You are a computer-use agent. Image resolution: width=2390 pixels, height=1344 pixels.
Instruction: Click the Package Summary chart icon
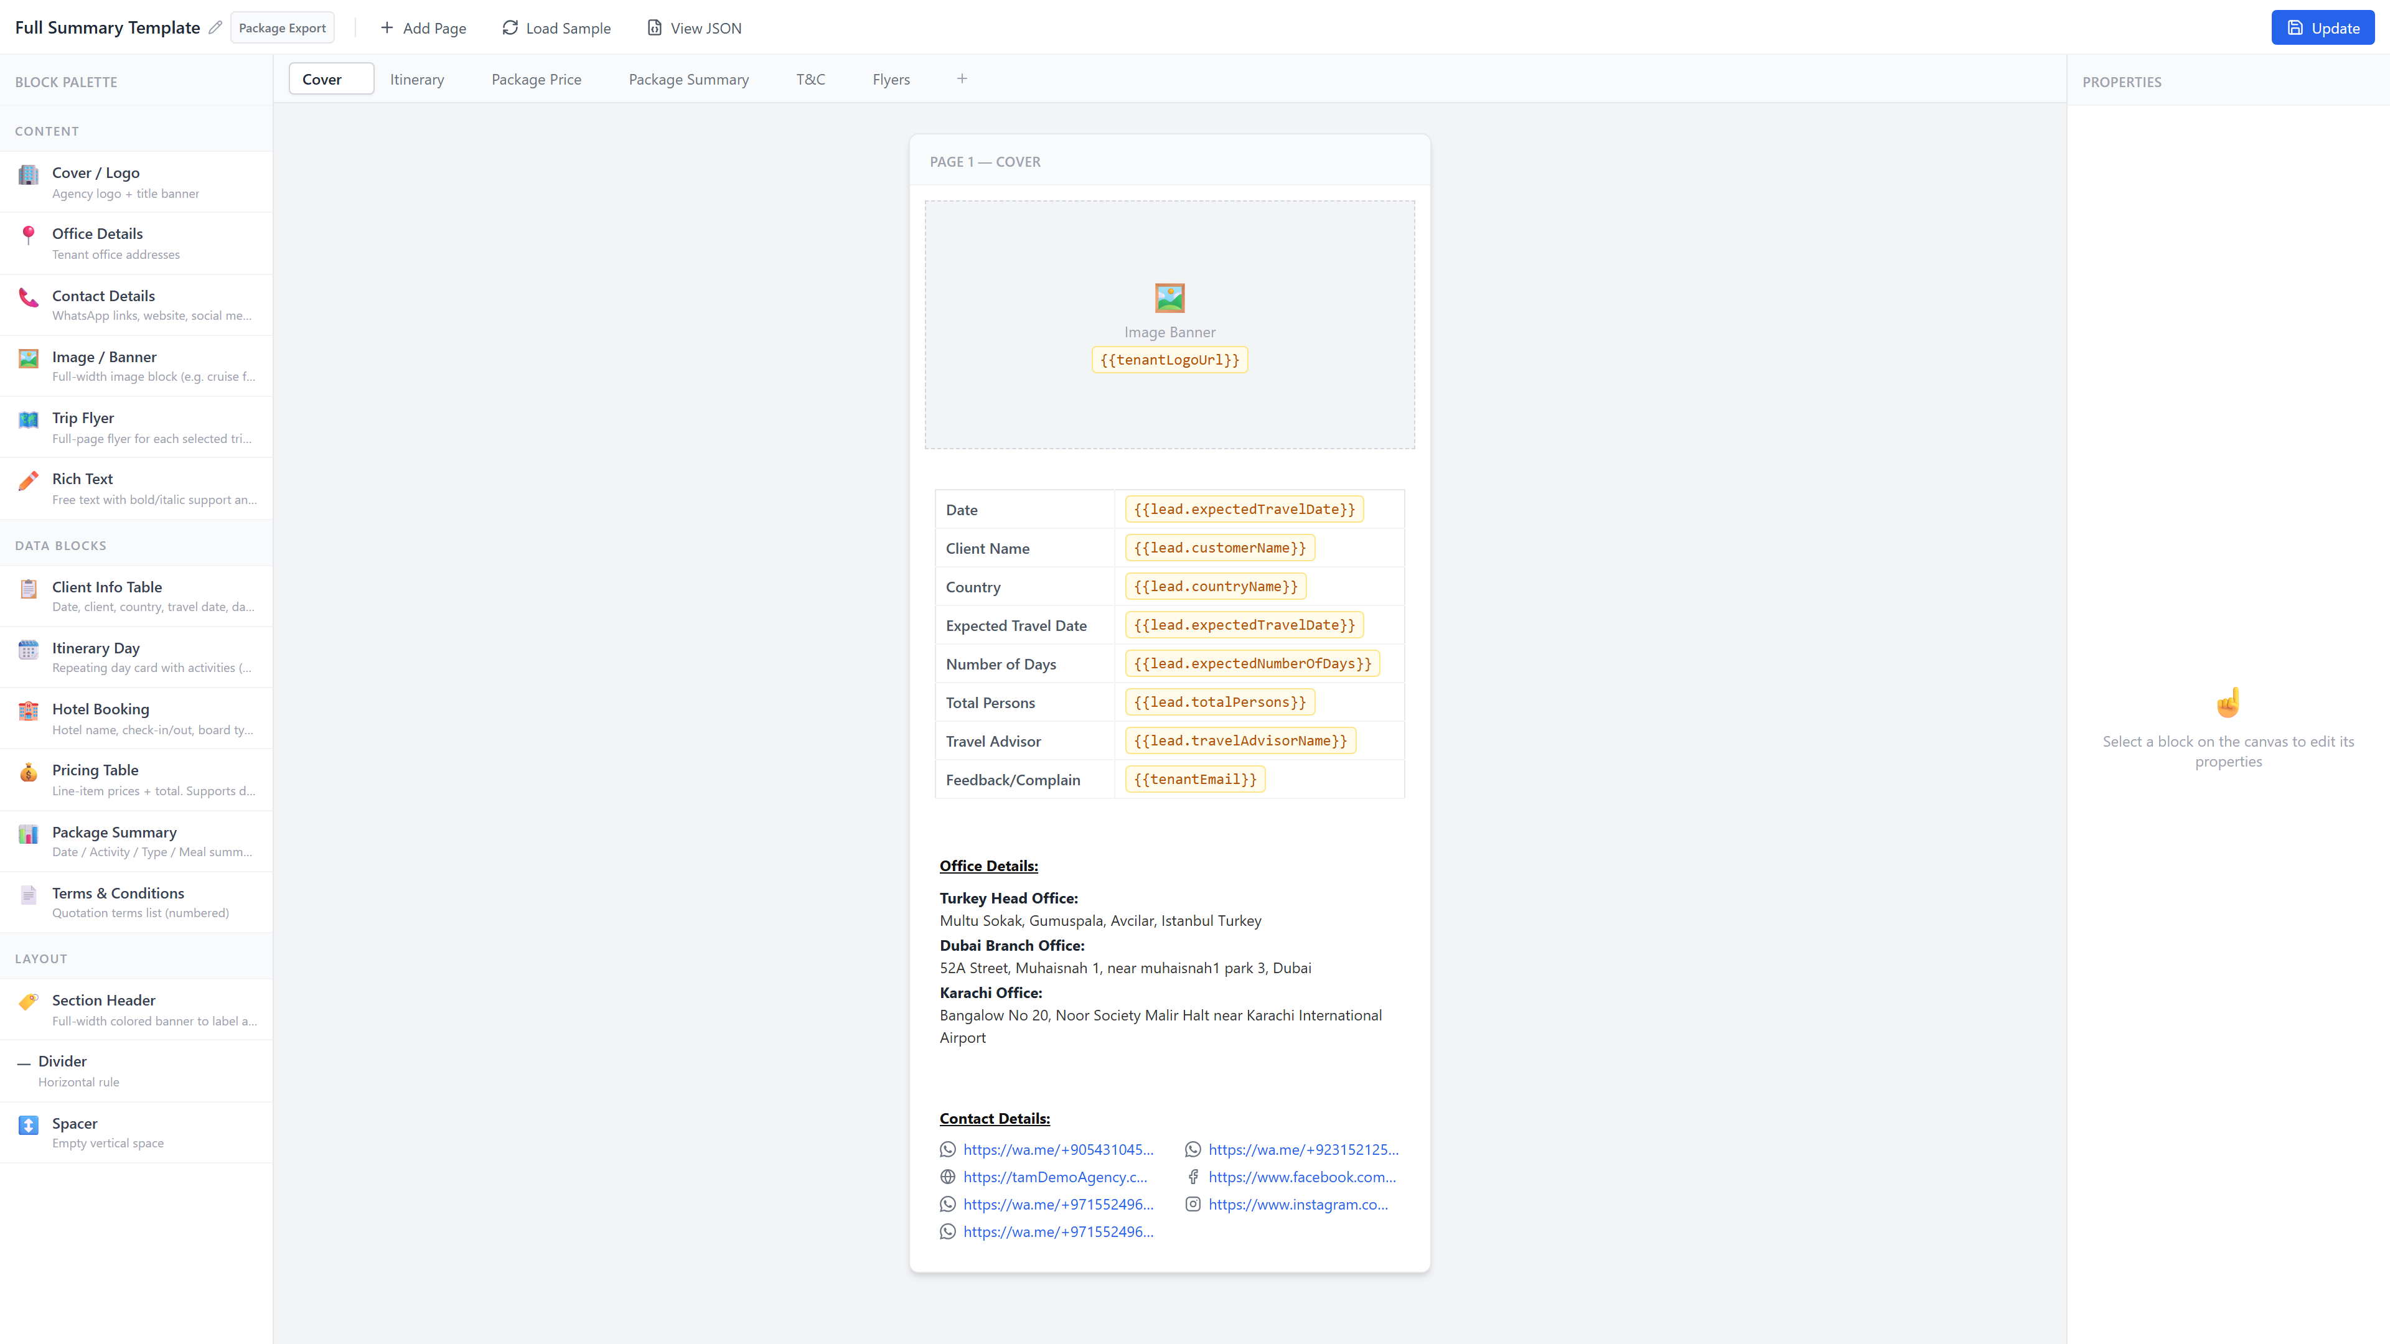click(x=29, y=834)
